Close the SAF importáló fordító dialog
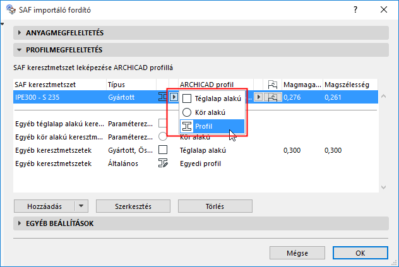This screenshot has height=267, width=399. 384,9
